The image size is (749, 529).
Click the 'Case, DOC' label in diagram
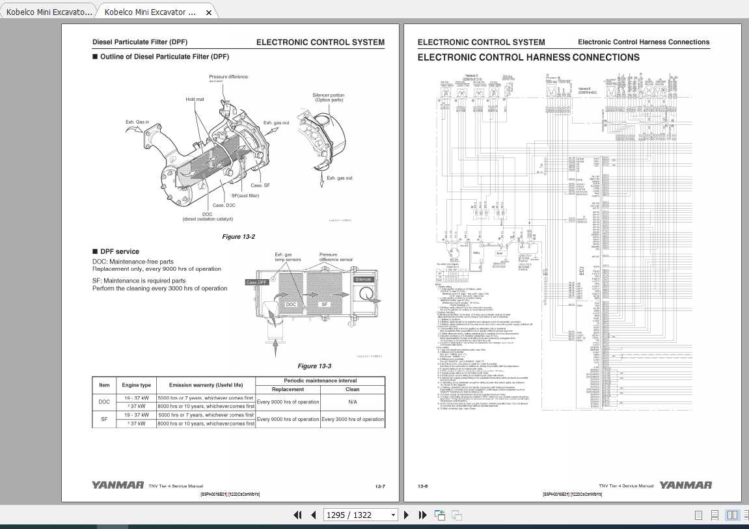[x=224, y=205]
